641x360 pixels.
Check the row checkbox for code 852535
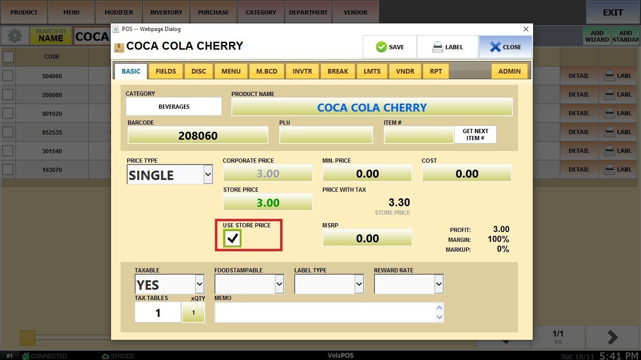point(8,132)
